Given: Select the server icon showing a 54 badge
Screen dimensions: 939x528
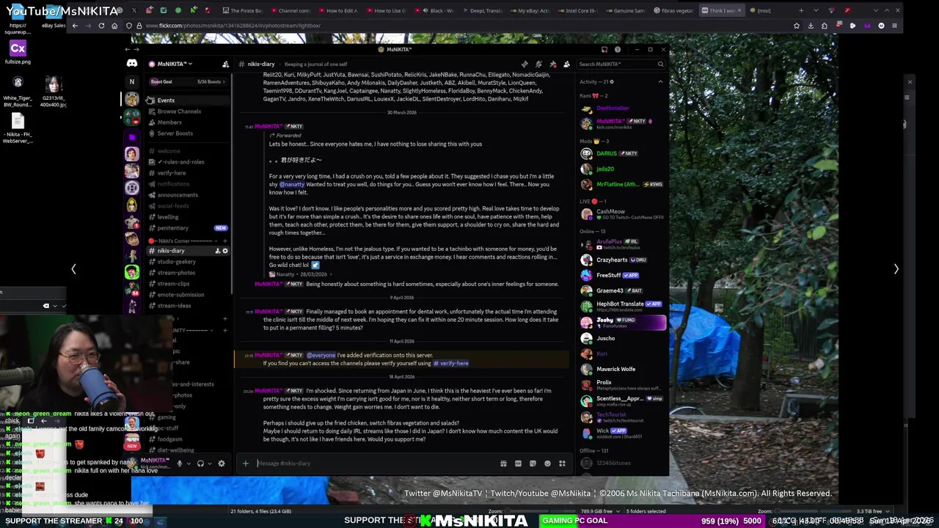Looking at the screenshot, I should [132, 290].
